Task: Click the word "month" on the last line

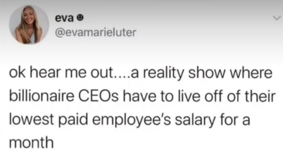Action: point(30,142)
